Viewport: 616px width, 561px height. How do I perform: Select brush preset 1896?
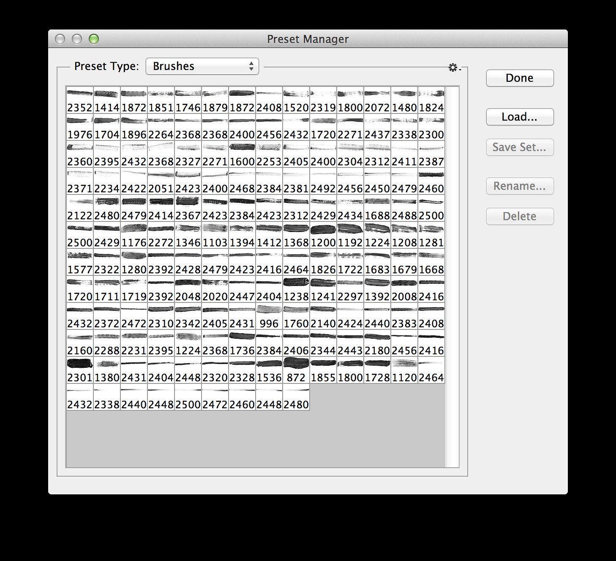click(134, 127)
